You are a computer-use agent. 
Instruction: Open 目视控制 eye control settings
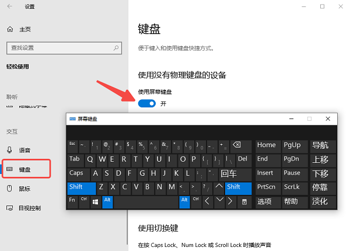coord(30,208)
